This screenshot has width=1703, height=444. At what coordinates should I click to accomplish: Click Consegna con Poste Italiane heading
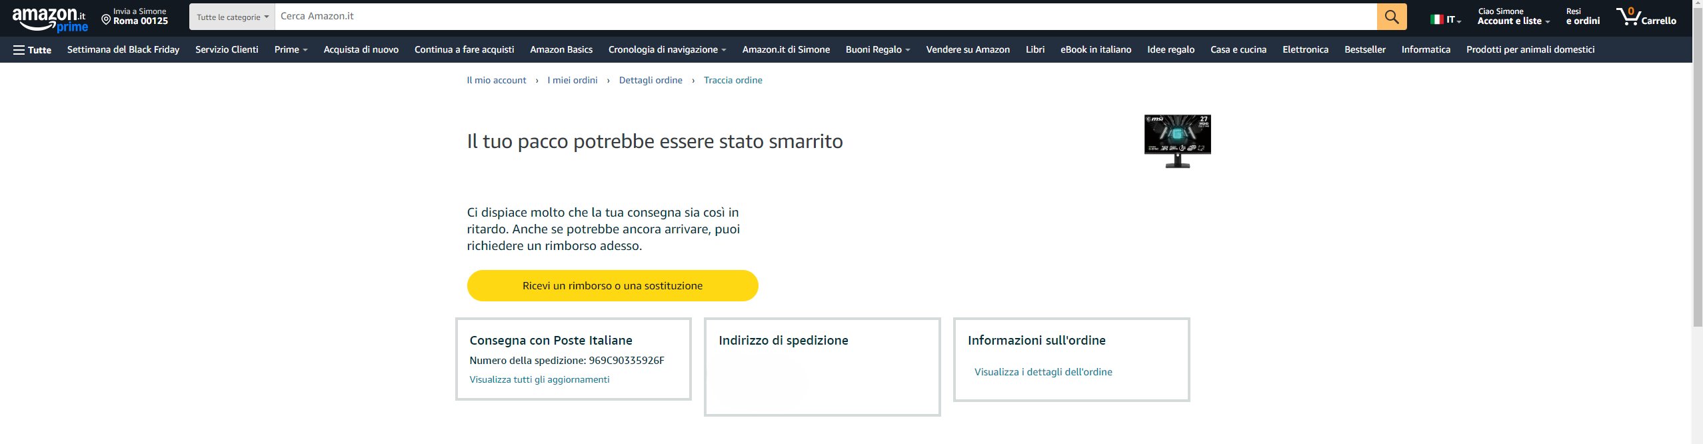[551, 340]
